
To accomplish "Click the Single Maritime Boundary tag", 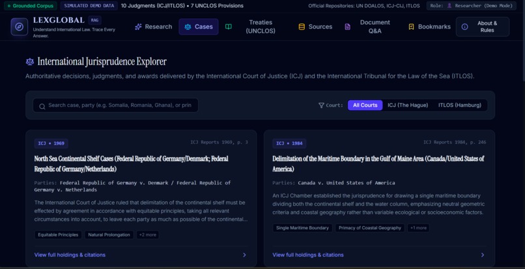I will pyautogui.click(x=302, y=228).
